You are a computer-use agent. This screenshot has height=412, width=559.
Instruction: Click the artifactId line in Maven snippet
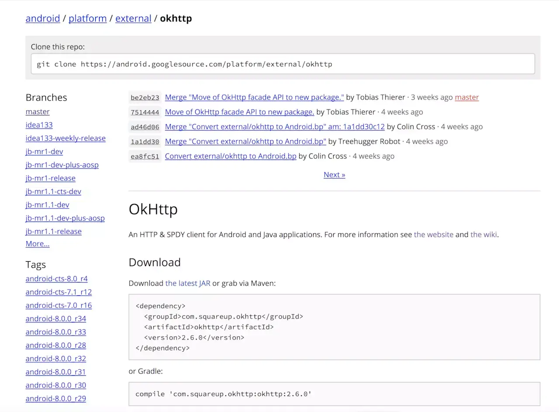tap(209, 327)
